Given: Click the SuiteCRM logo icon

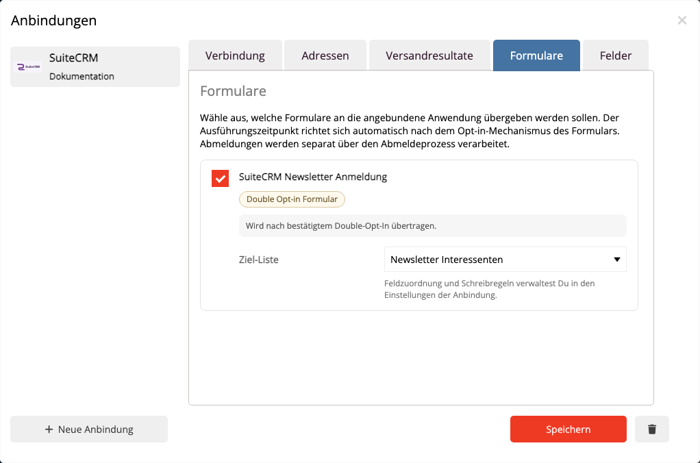Looking at the screenshot, I should pyautogui.click(x=28, y=67).
